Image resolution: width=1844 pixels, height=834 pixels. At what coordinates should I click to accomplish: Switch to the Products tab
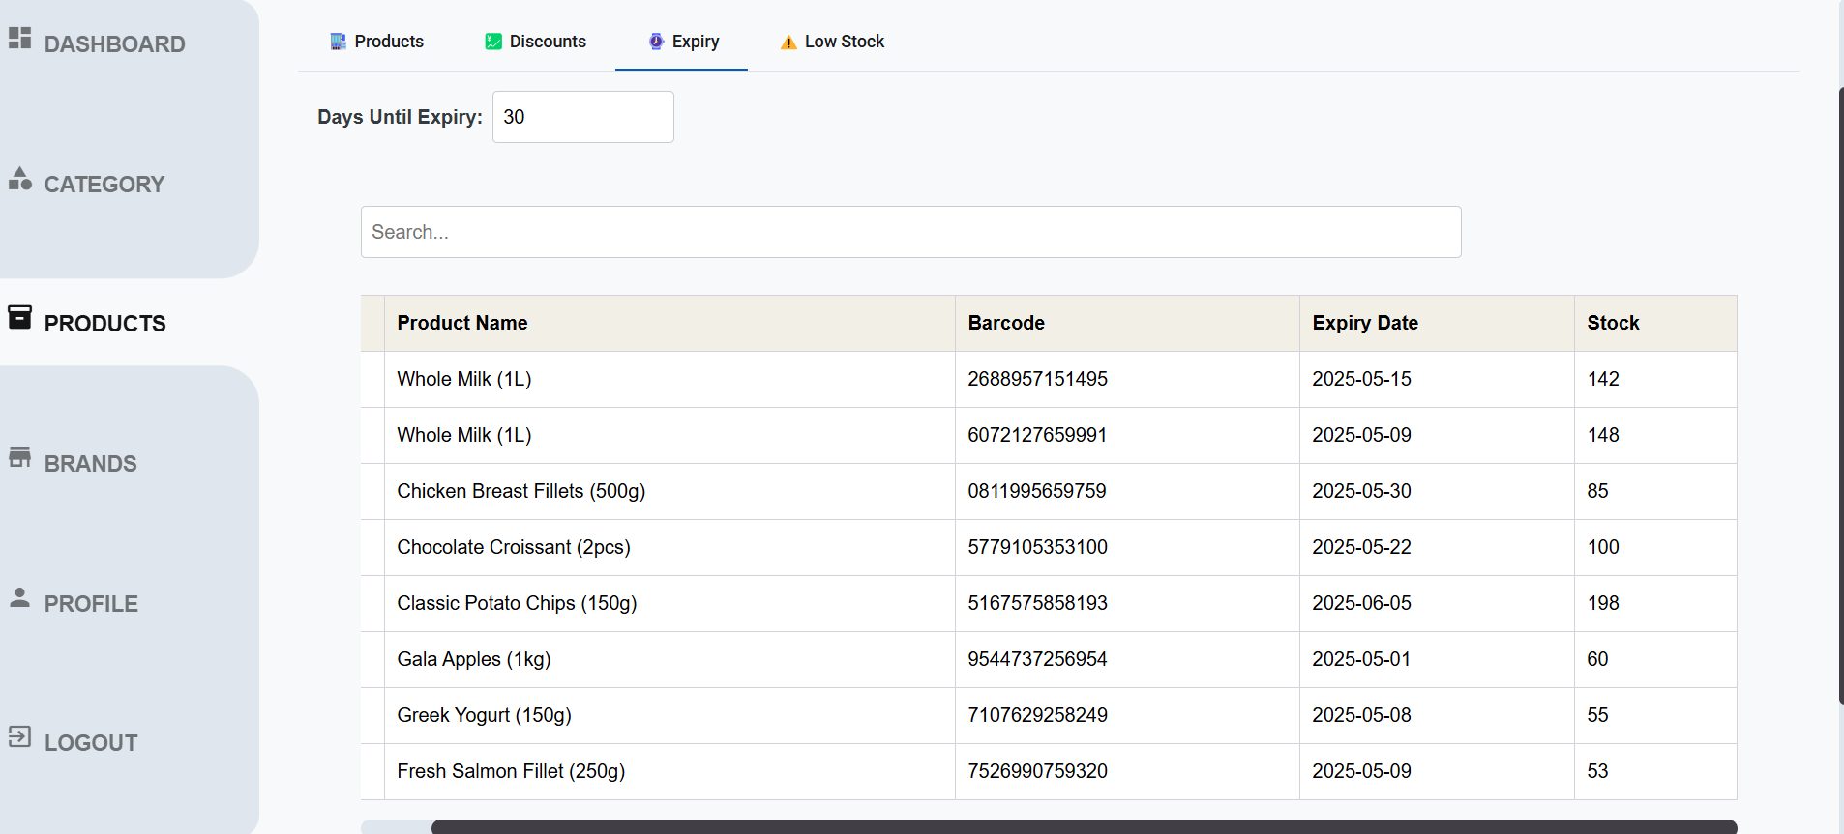tap(377, 42)
